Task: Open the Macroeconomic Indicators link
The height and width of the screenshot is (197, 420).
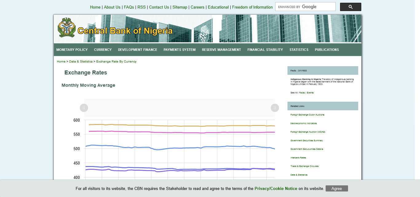Action: 303,123
